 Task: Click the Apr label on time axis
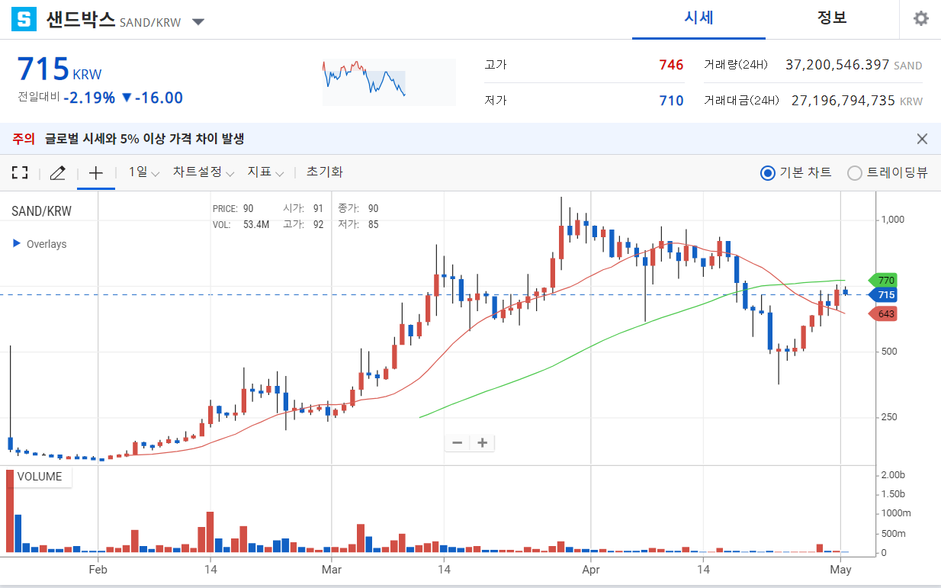tap(589, 569)
